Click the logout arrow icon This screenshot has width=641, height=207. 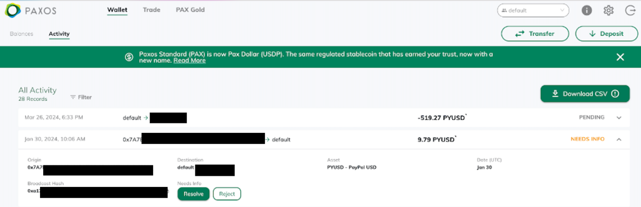pos(631,10)
